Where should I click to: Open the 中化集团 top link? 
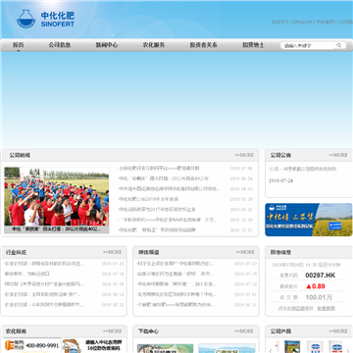point(326,22)
